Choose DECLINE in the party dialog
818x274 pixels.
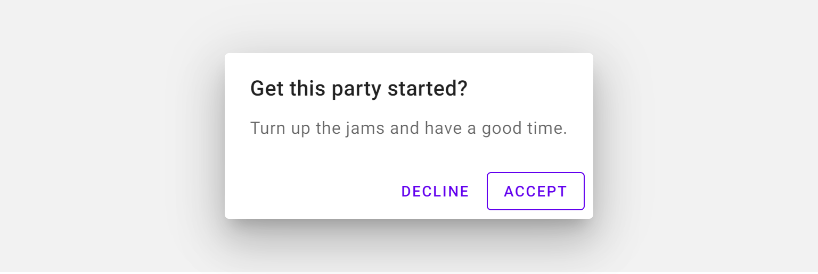click(435, 191)
